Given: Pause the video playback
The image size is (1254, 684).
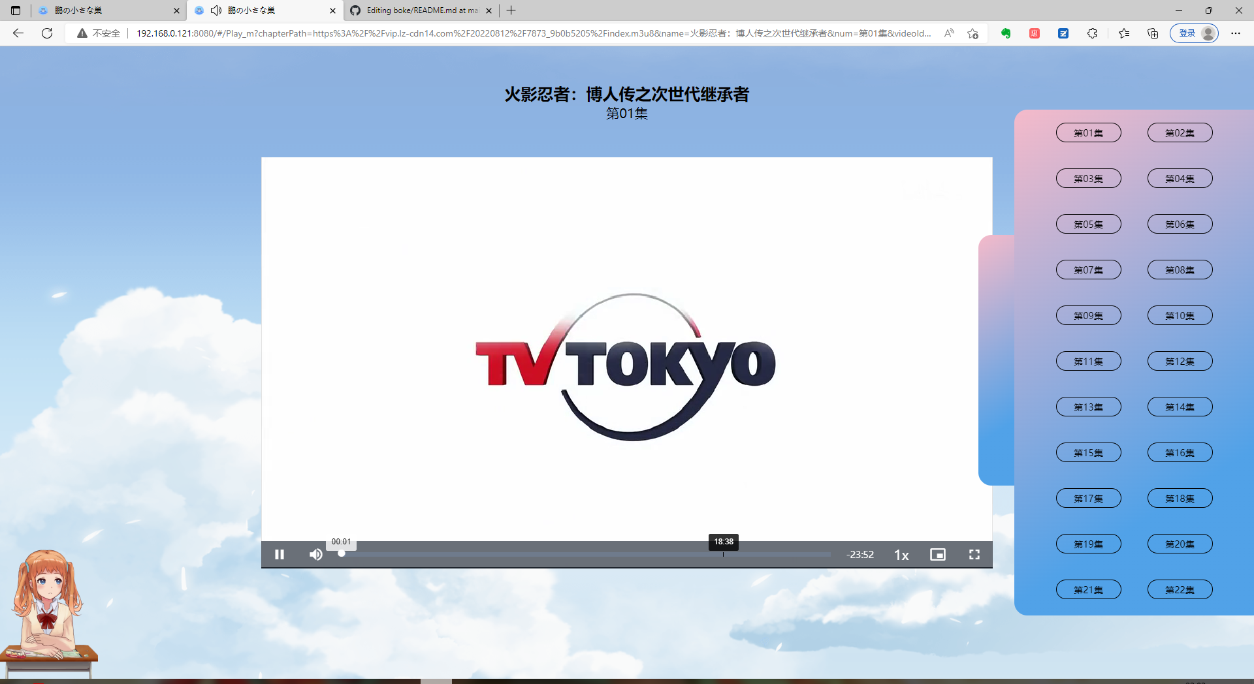Looking at the screenshot, I should click(280, 554).
